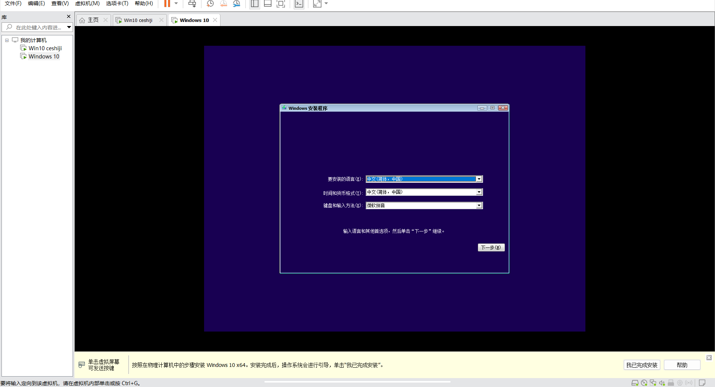This screenshot has width=715, height=387.
Task: Open the 虚拟机(M) menu
Action: 87,3
